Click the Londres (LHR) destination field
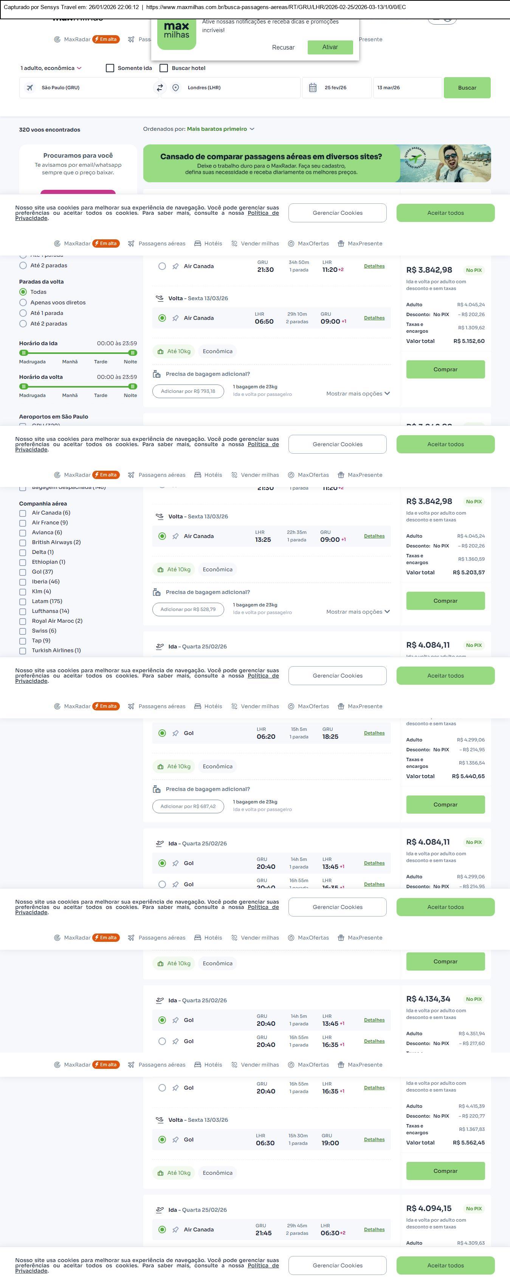Viewport: 510px width, 1284px height. pos(234,88)
